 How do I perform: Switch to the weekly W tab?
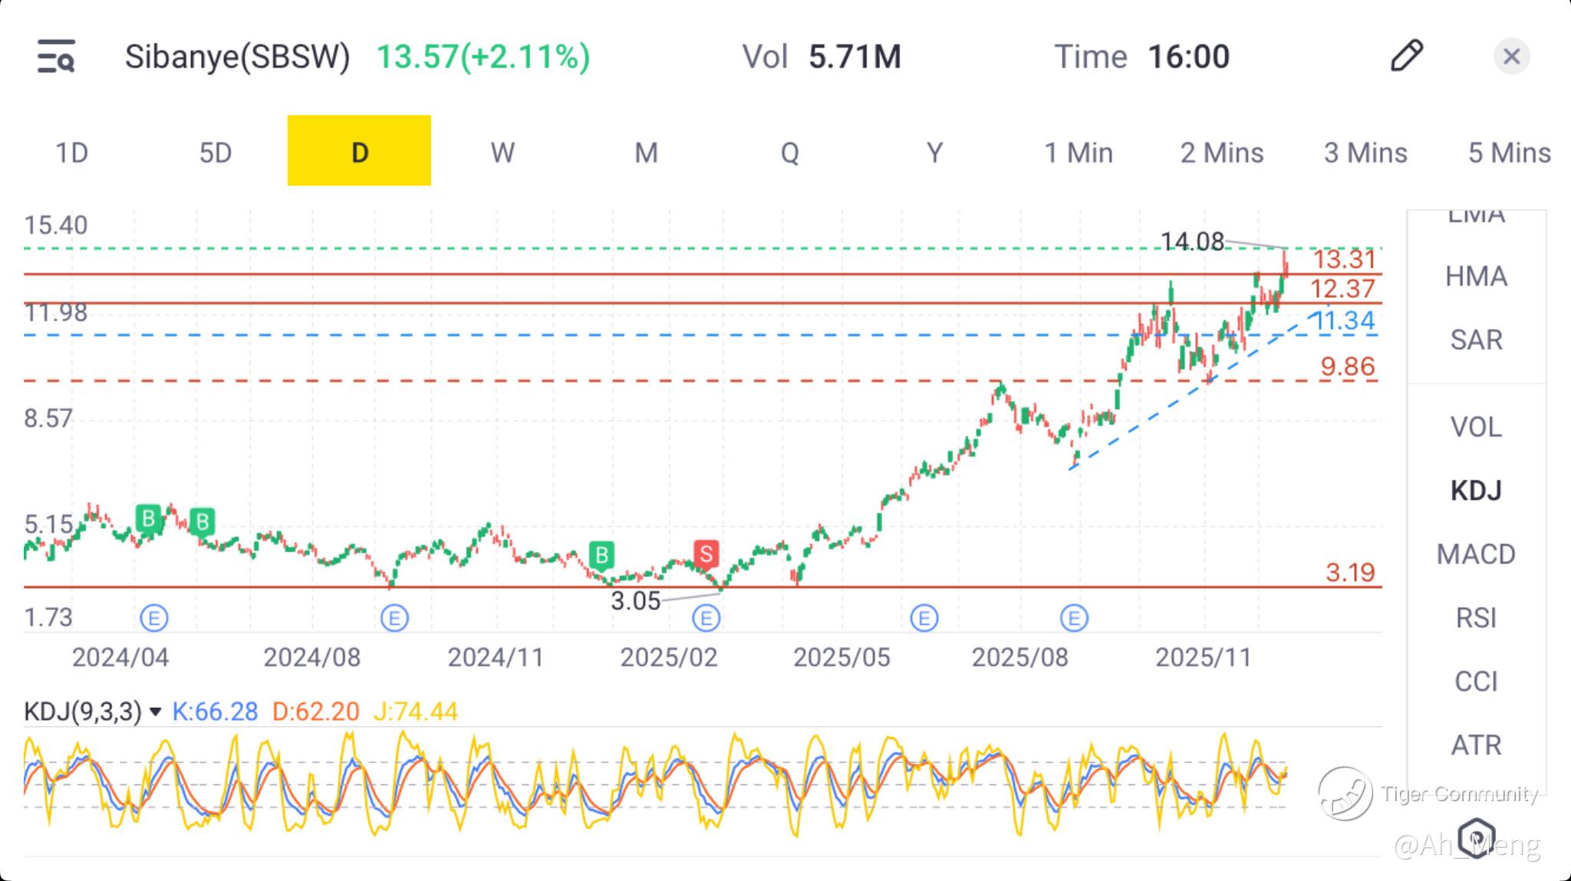502,152
